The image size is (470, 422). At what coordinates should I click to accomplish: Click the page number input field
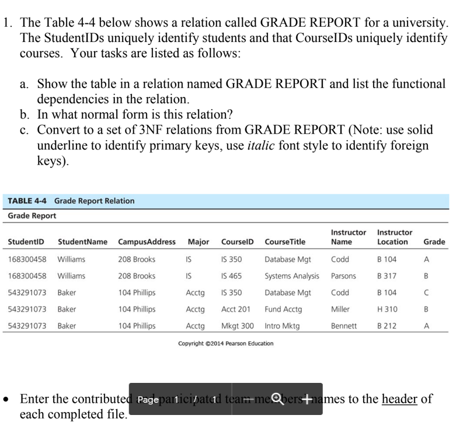coord(176,399)
